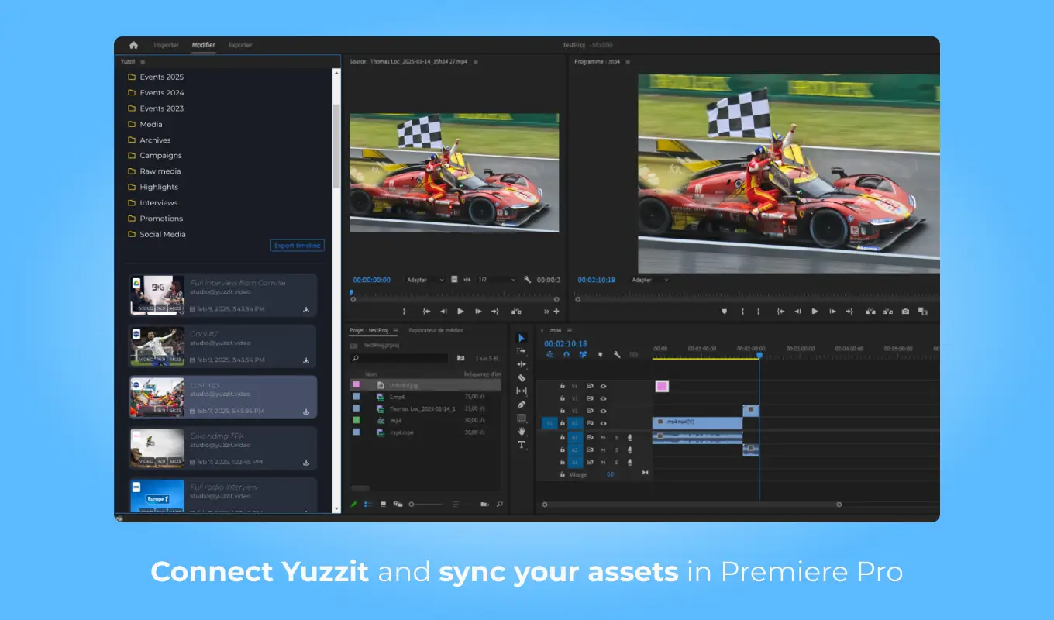Open the .mp4 timeline panel menu

569,330
